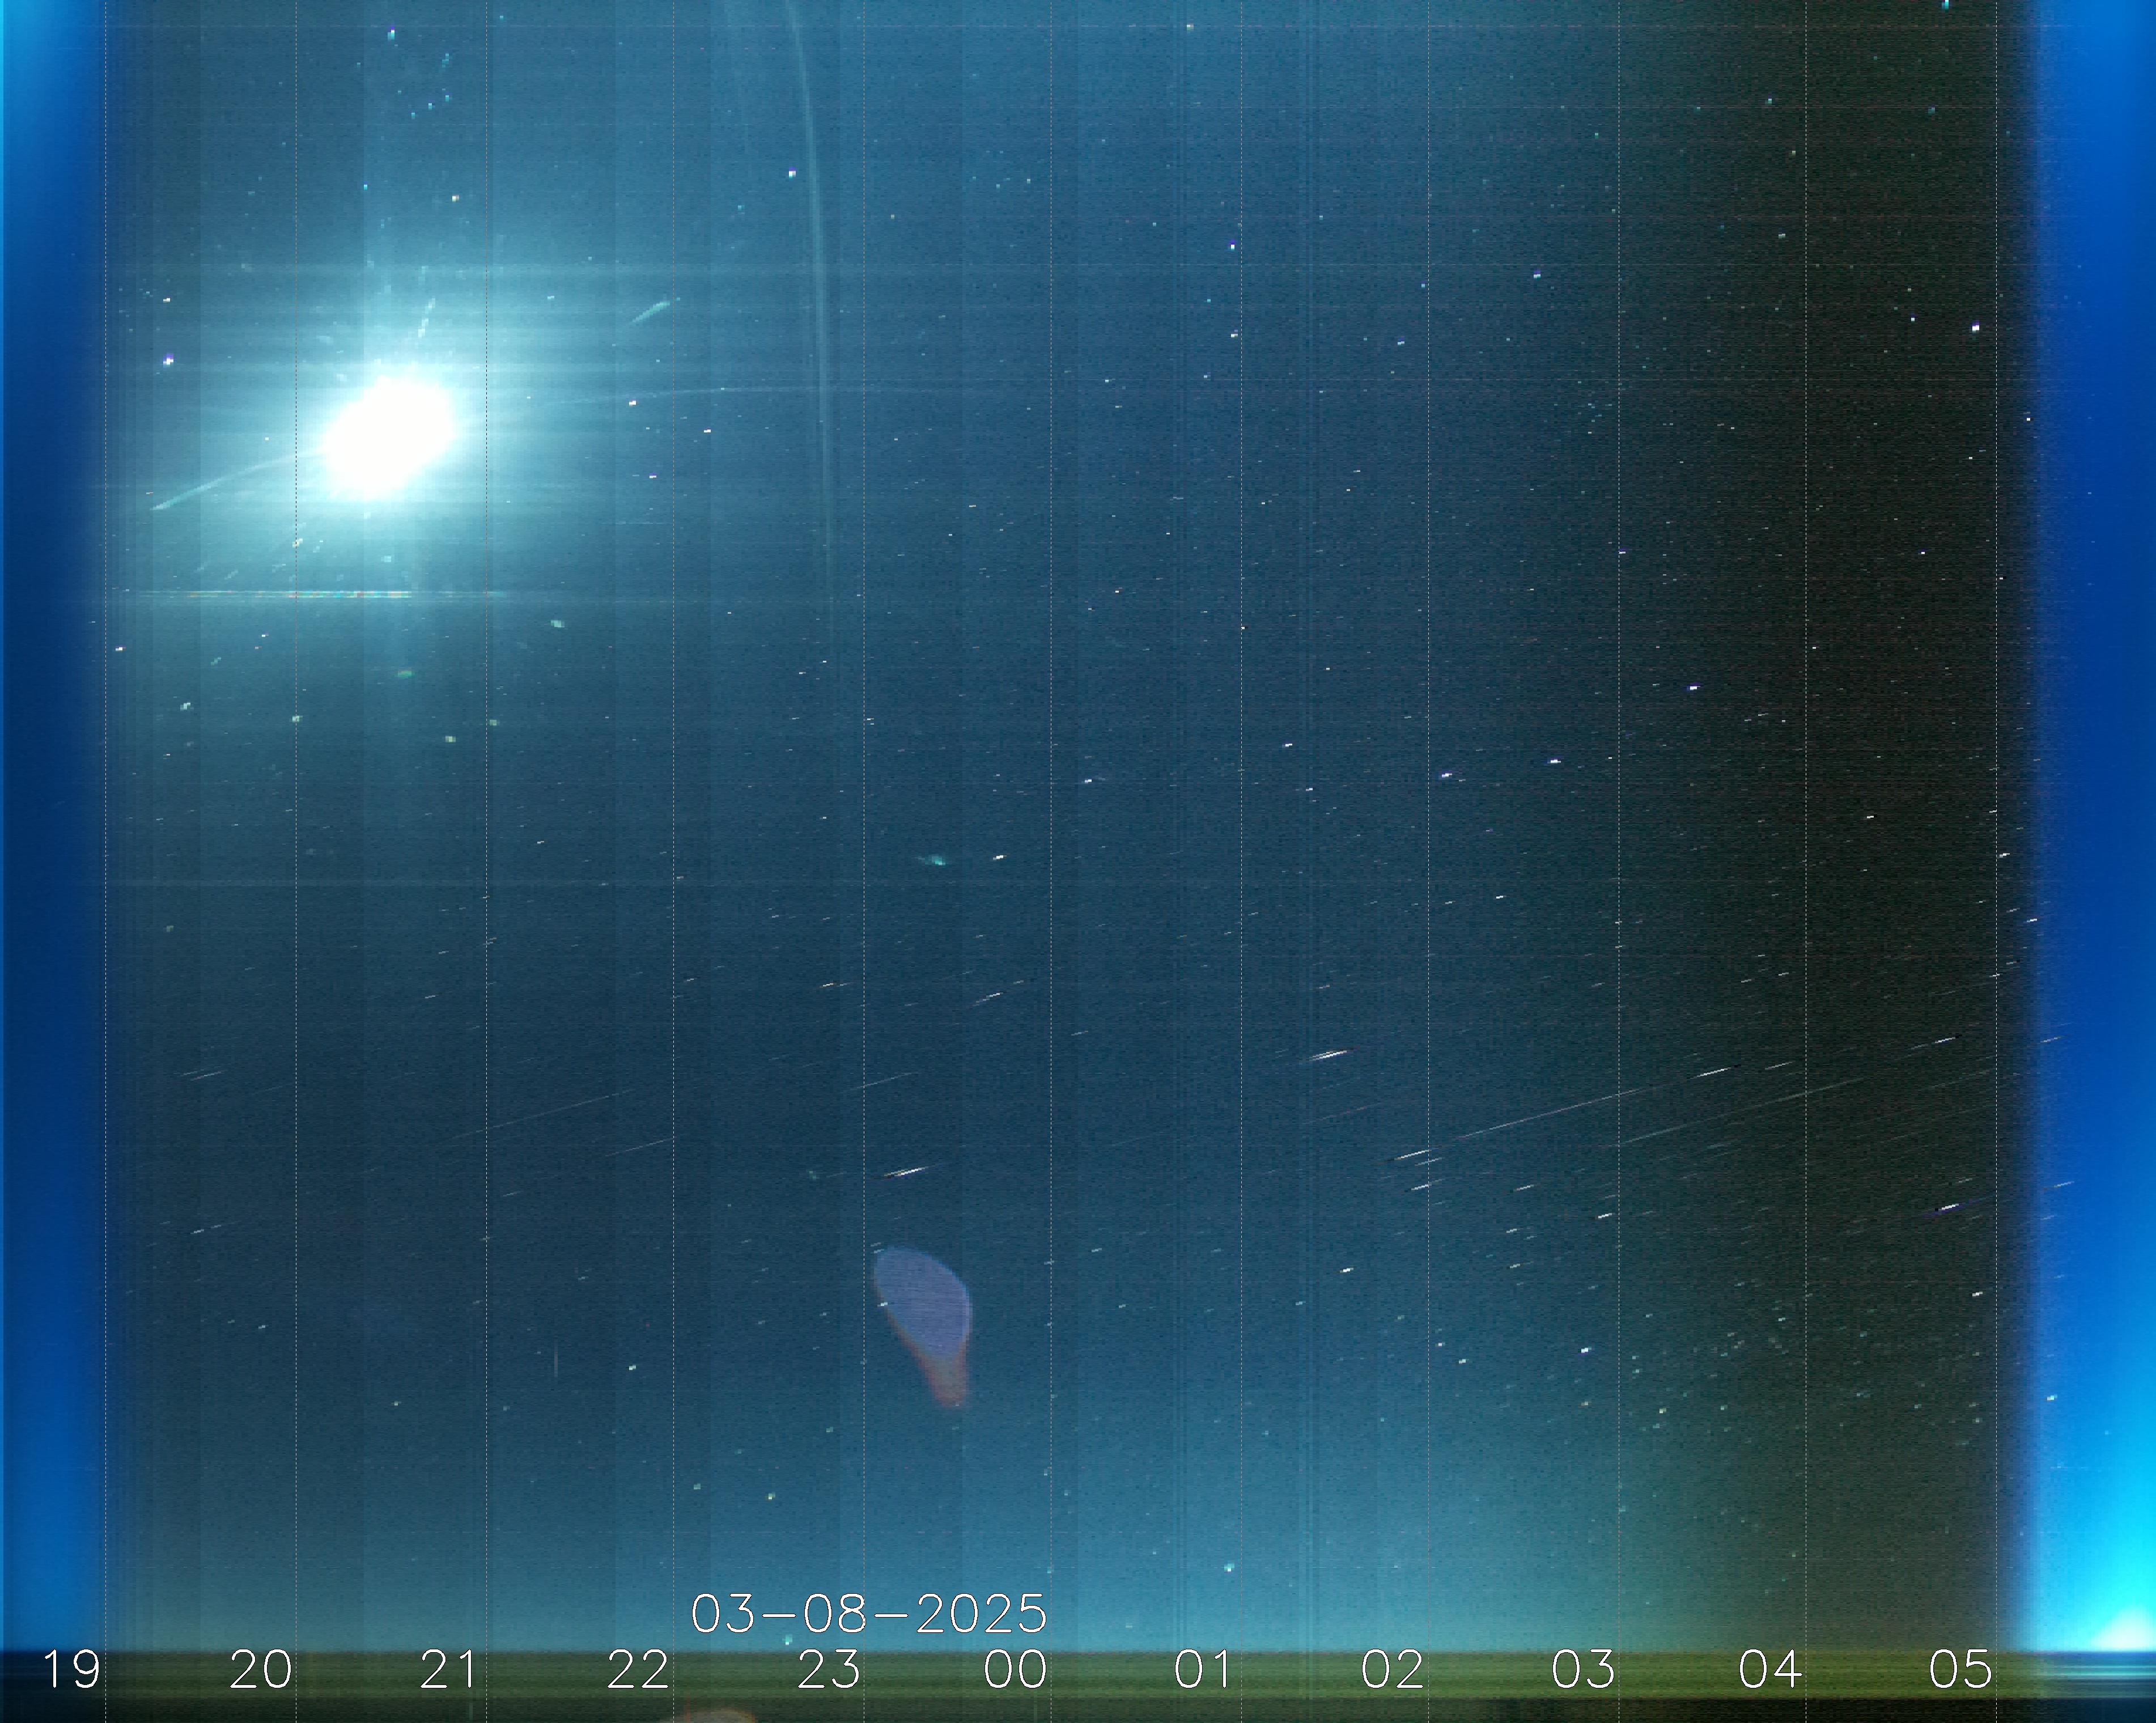Select the 03 hour marker
This screenshot has height=1723, width=2156.
tap(1582, 1670)
